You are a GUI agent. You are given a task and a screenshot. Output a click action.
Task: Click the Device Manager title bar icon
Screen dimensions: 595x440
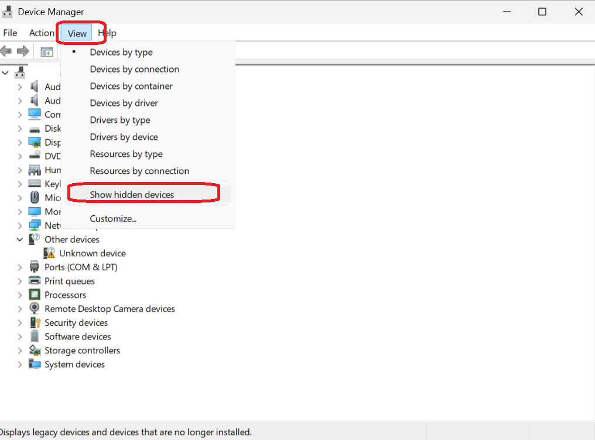(x=7, y=12)
